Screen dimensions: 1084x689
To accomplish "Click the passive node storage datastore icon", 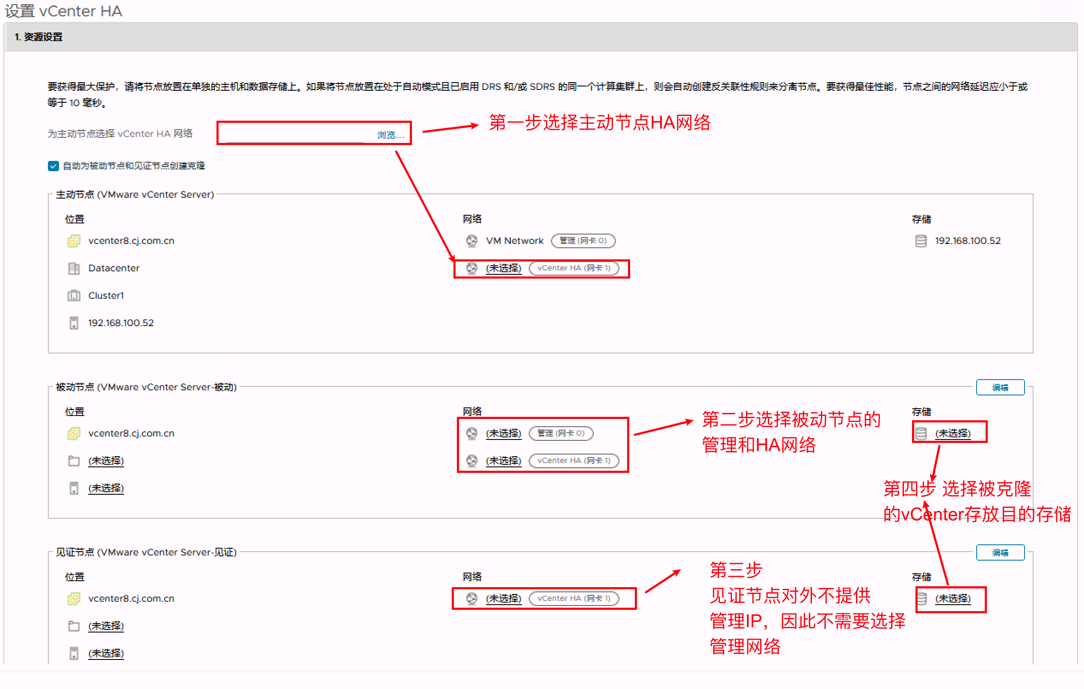I will 921,433.
